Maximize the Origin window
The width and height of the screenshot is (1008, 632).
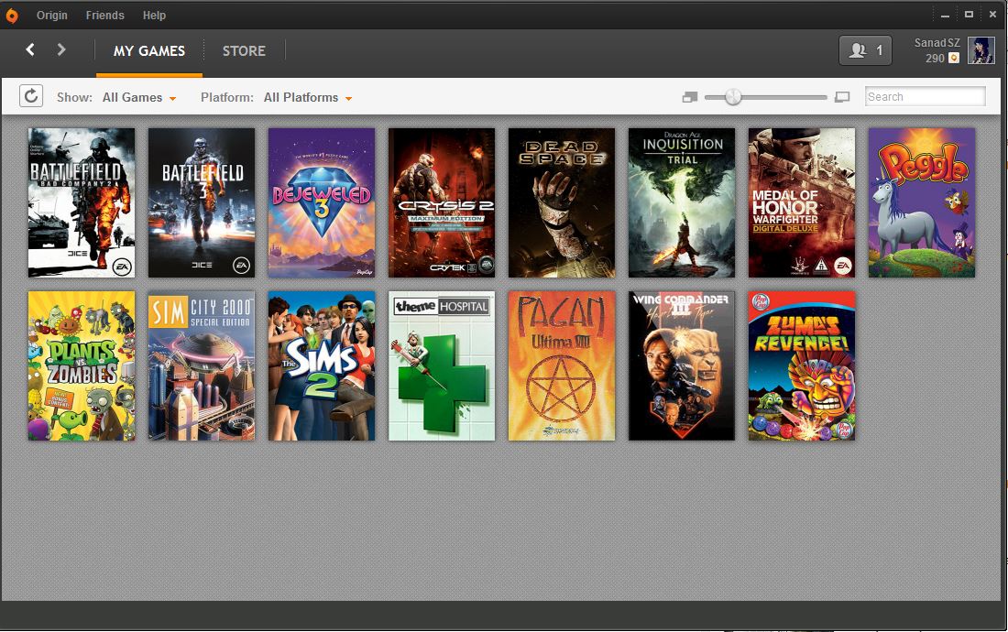tap(969, 14)
